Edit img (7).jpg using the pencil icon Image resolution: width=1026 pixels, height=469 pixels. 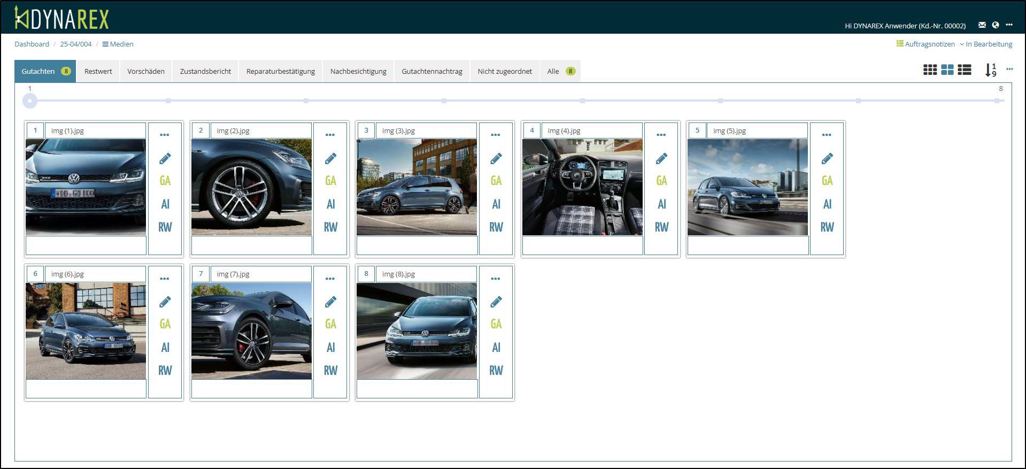[330, 302]
